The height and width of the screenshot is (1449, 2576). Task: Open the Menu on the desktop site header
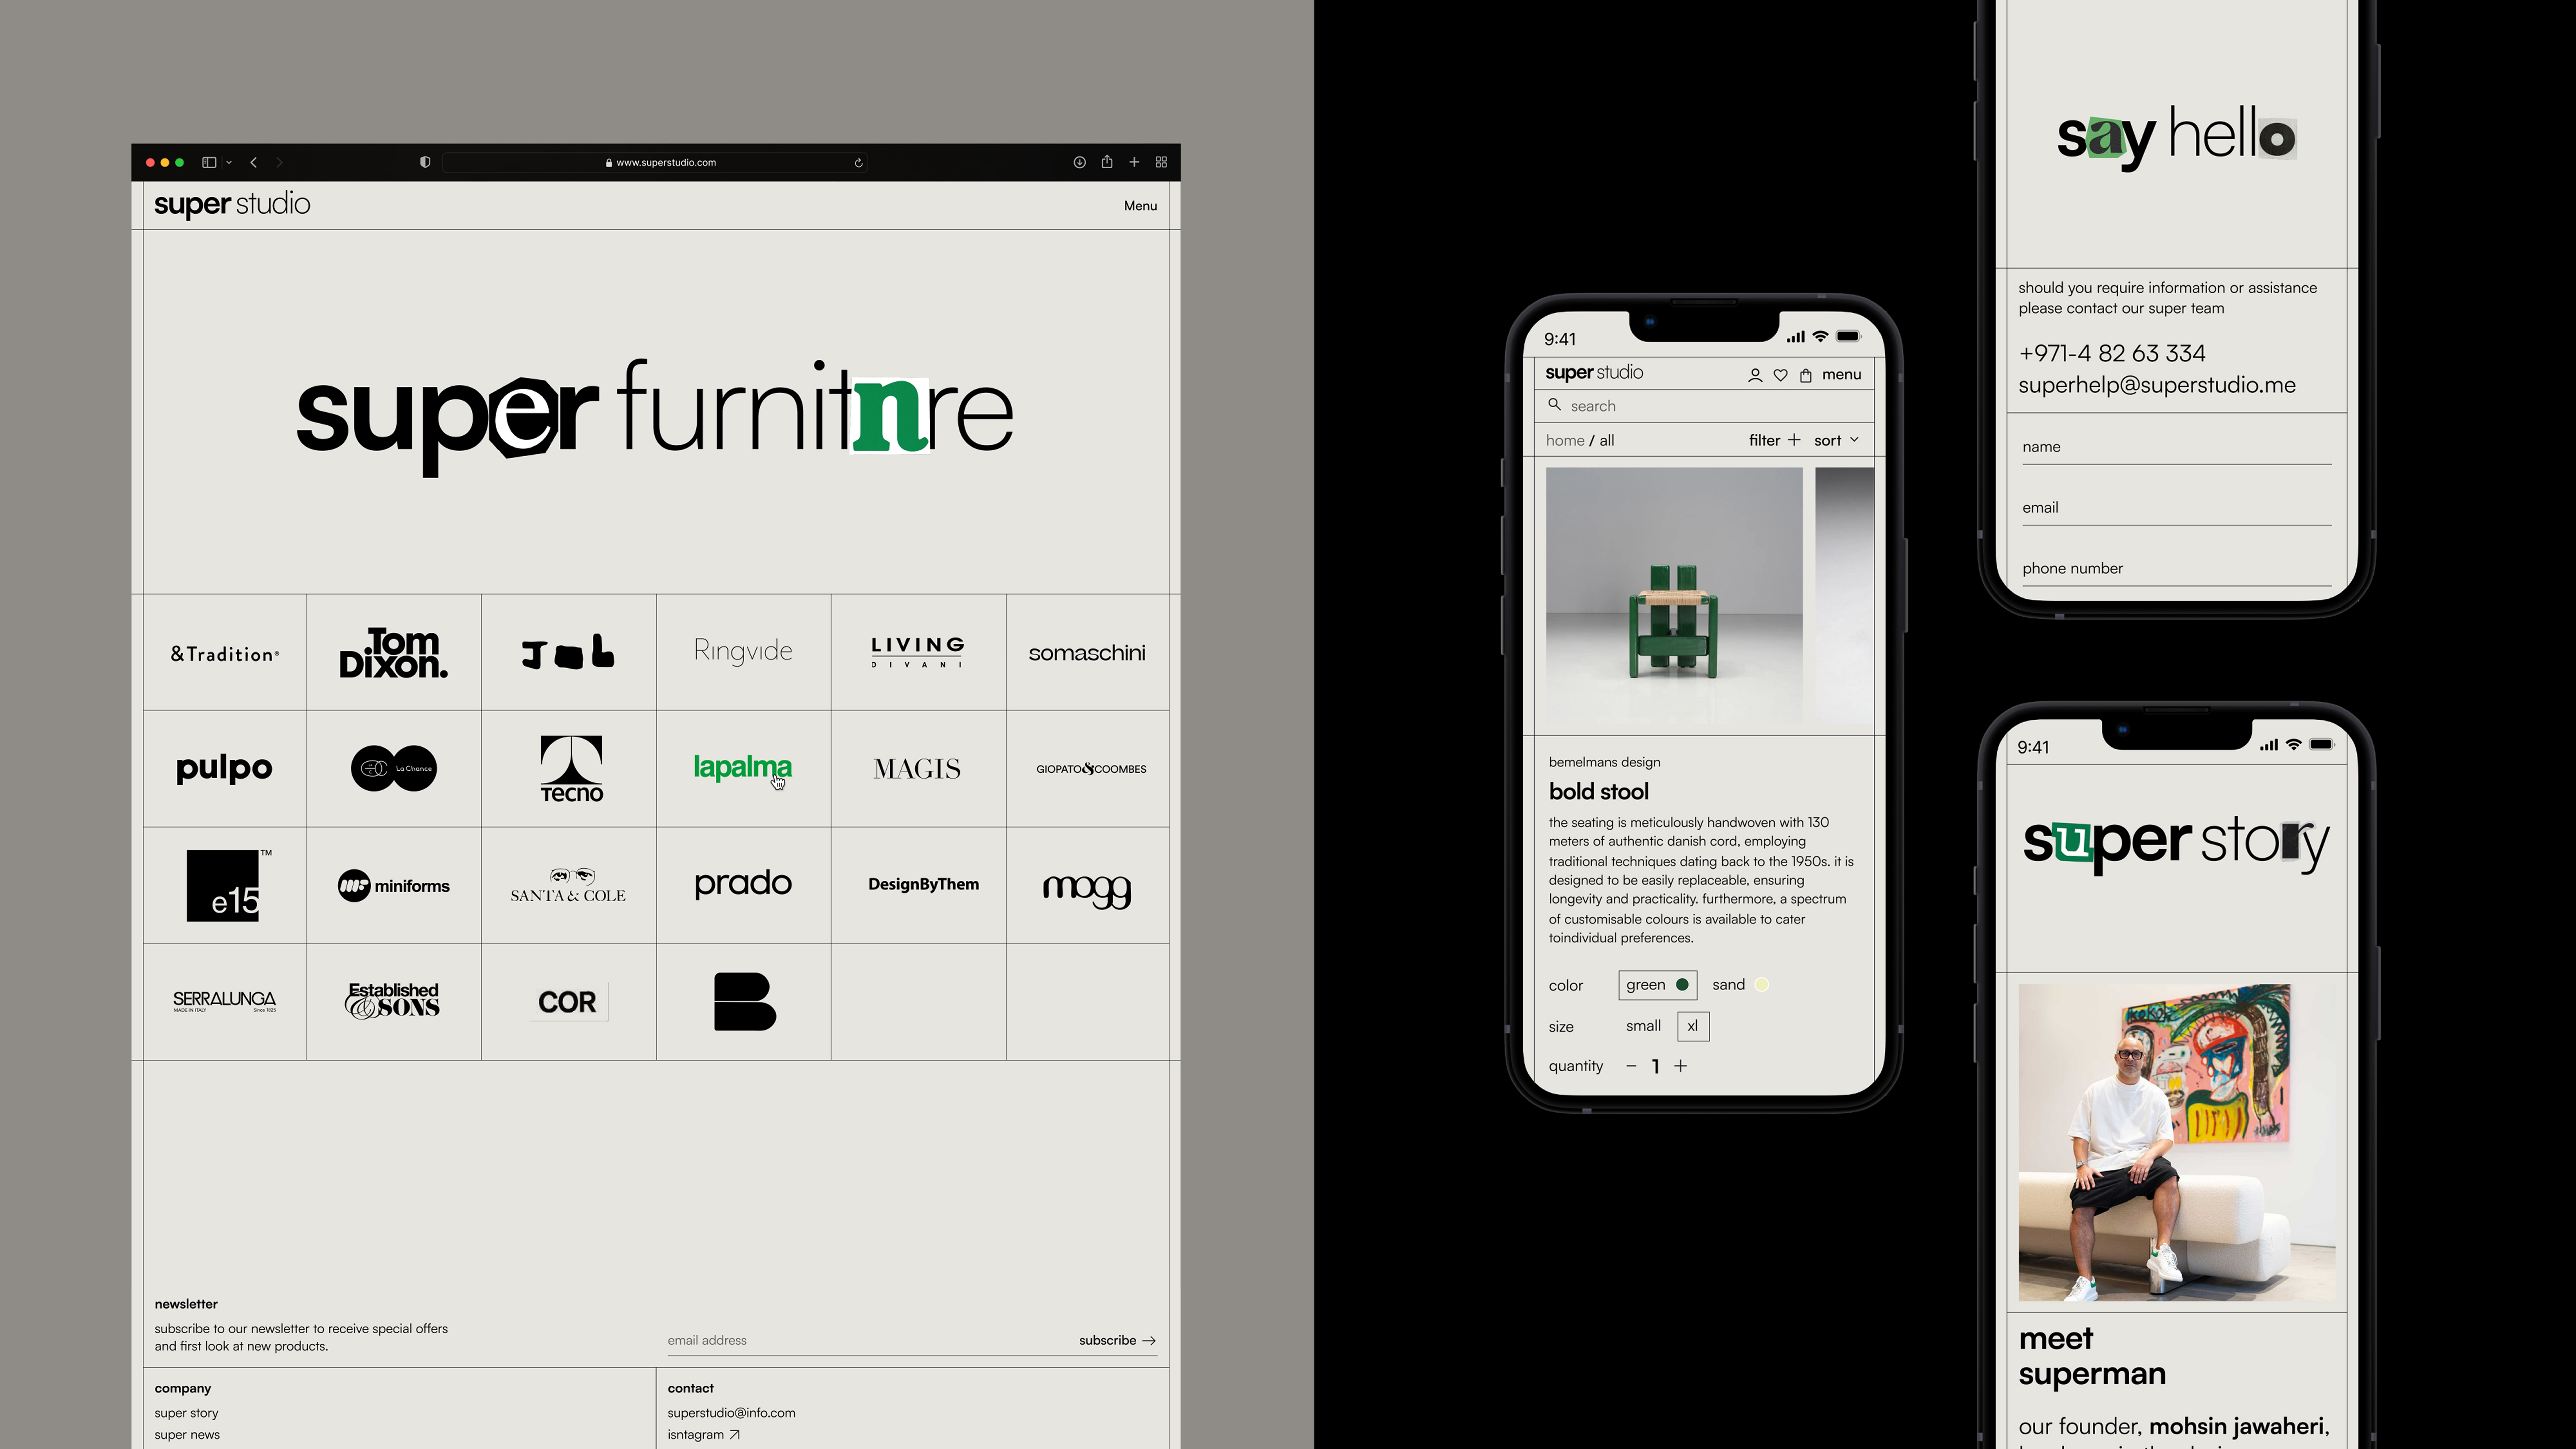click(1140, 206)
